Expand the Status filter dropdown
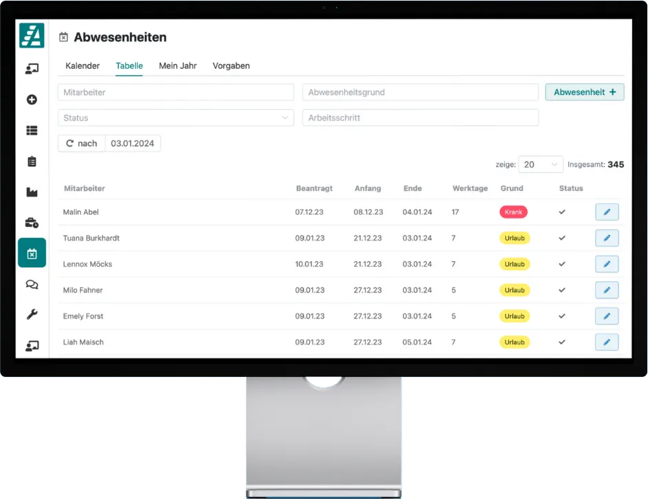 click(176, 118)
